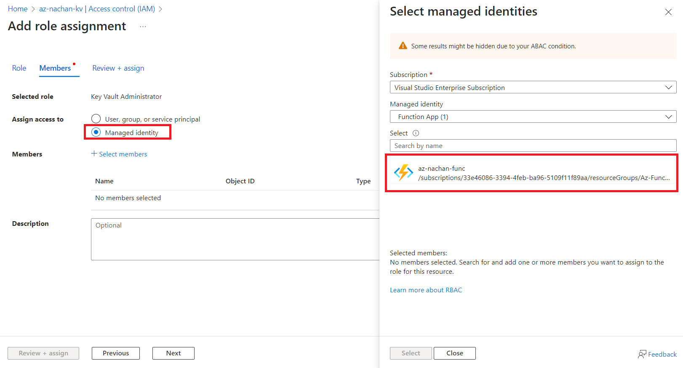Screen dimensions: 683x368
Task: Click the Search by name field
Action: pos(533,146)
